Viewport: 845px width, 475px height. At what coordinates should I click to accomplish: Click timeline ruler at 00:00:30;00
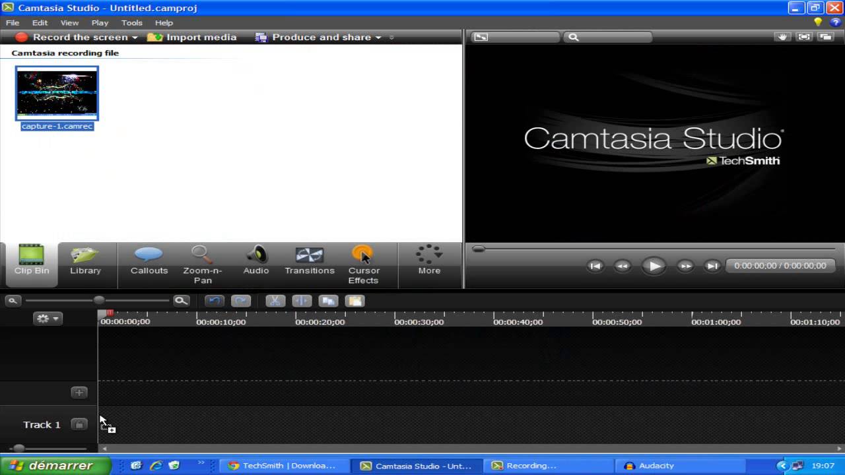pos(419,322)
